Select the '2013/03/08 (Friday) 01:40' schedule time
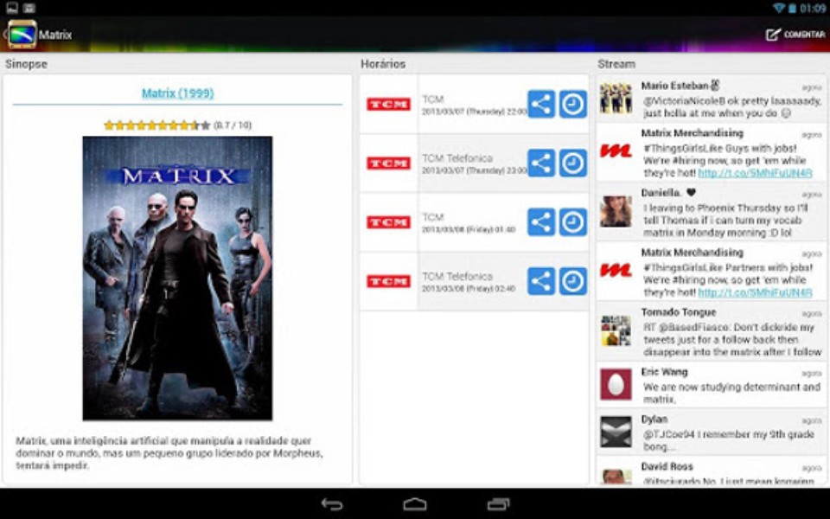Screen dimensions: 830x519 click(x=469, y=230)
